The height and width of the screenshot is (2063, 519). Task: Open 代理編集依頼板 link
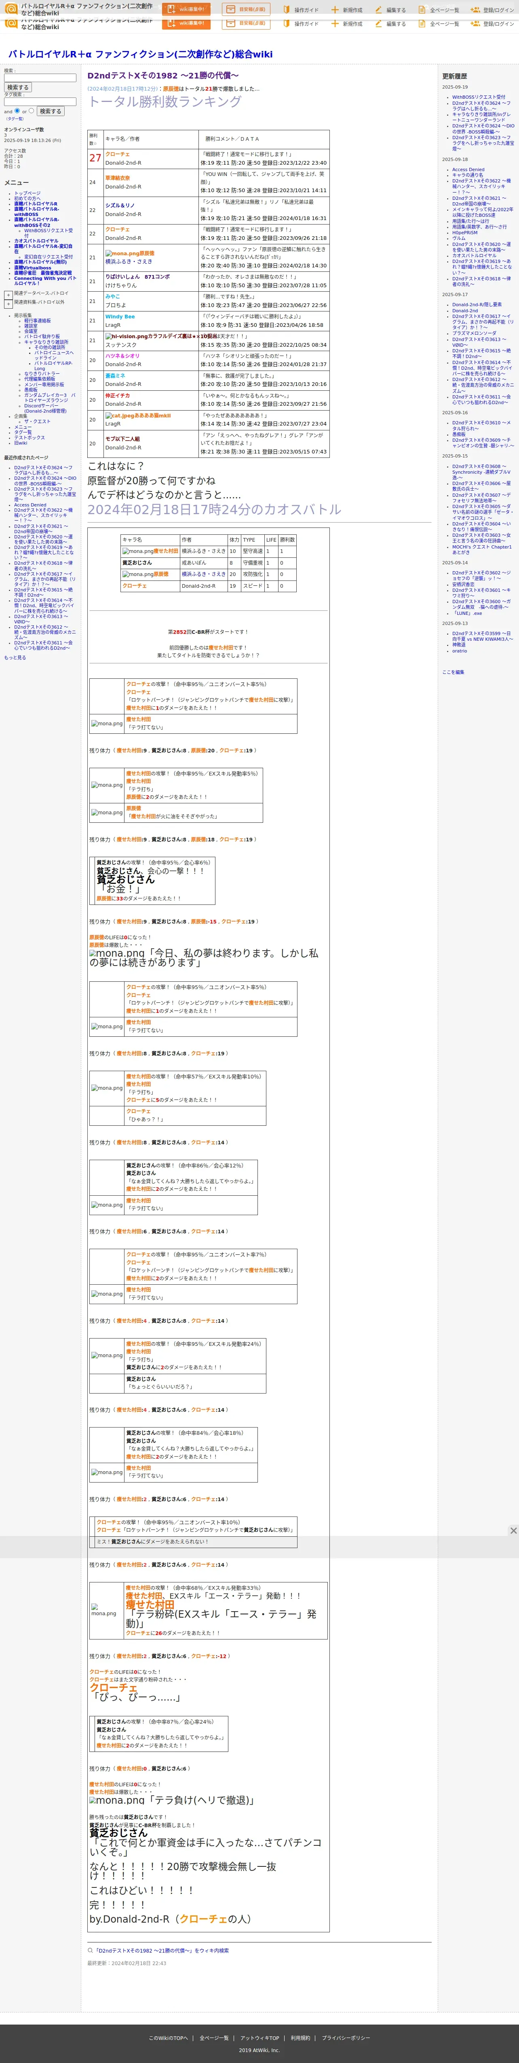click(x=39, y=379)
